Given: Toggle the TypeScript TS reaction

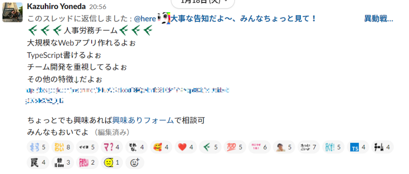Looking at the screenshot, I should point(358,147).
